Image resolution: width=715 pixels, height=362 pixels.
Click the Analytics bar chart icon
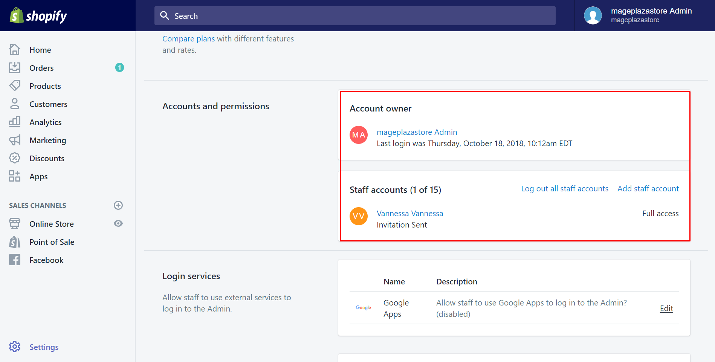pos(15,122)
